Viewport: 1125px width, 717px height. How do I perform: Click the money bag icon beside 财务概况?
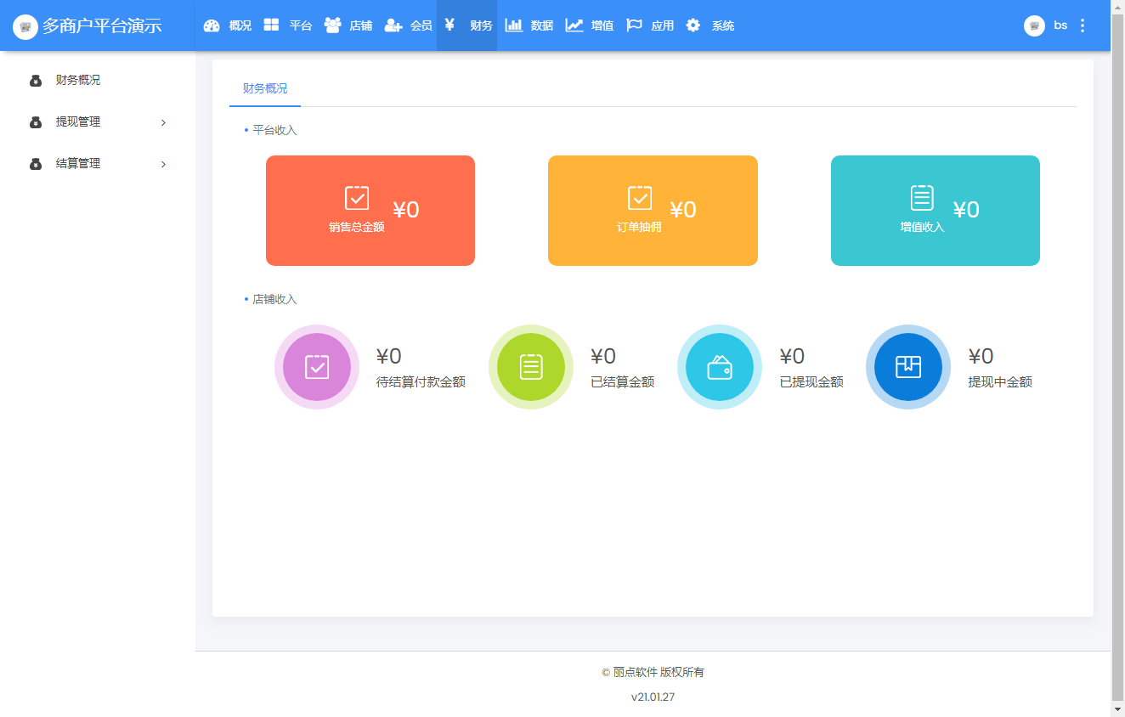tap(36, 81)
